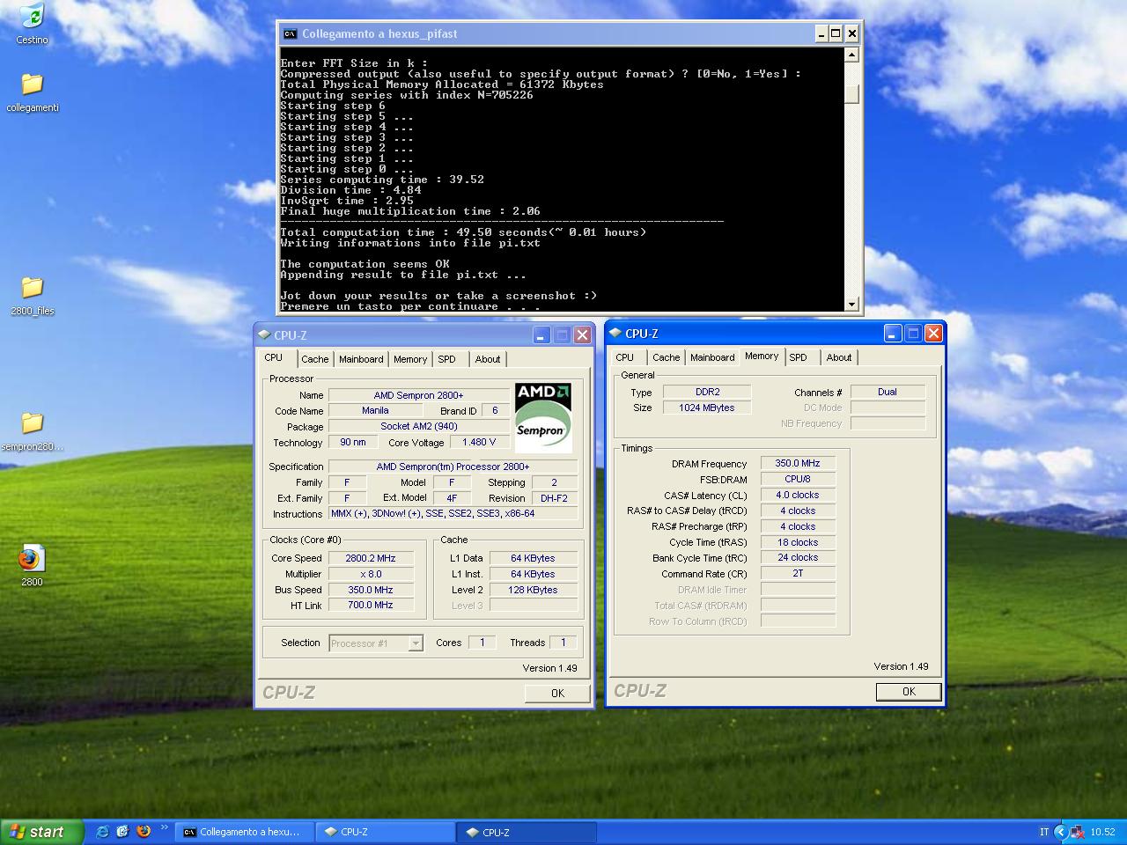Click the Total computation time line
1127x845 pixels.
(463, 232)
